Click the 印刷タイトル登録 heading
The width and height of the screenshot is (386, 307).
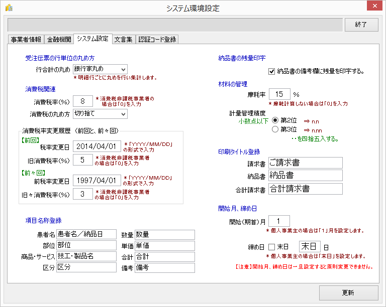tap(239, 152)
